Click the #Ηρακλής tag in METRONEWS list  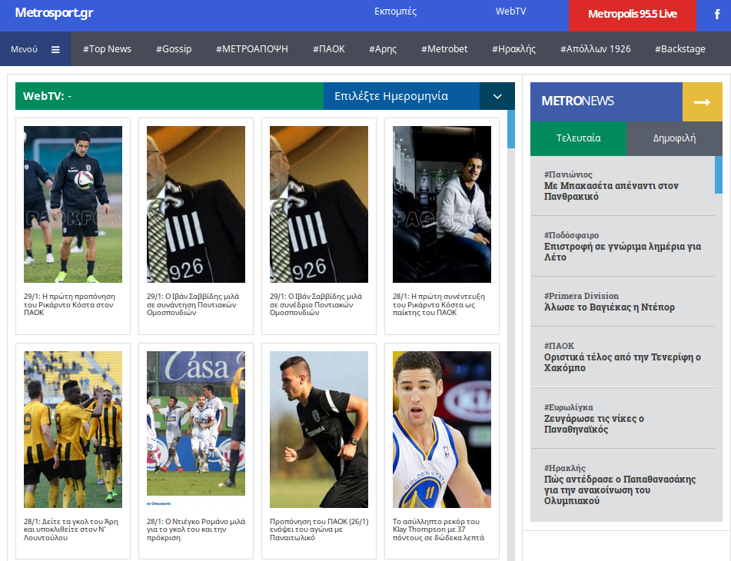coord(564,468)
